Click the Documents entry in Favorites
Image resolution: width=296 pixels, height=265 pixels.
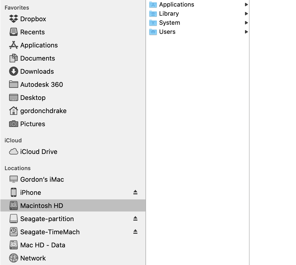37,58
